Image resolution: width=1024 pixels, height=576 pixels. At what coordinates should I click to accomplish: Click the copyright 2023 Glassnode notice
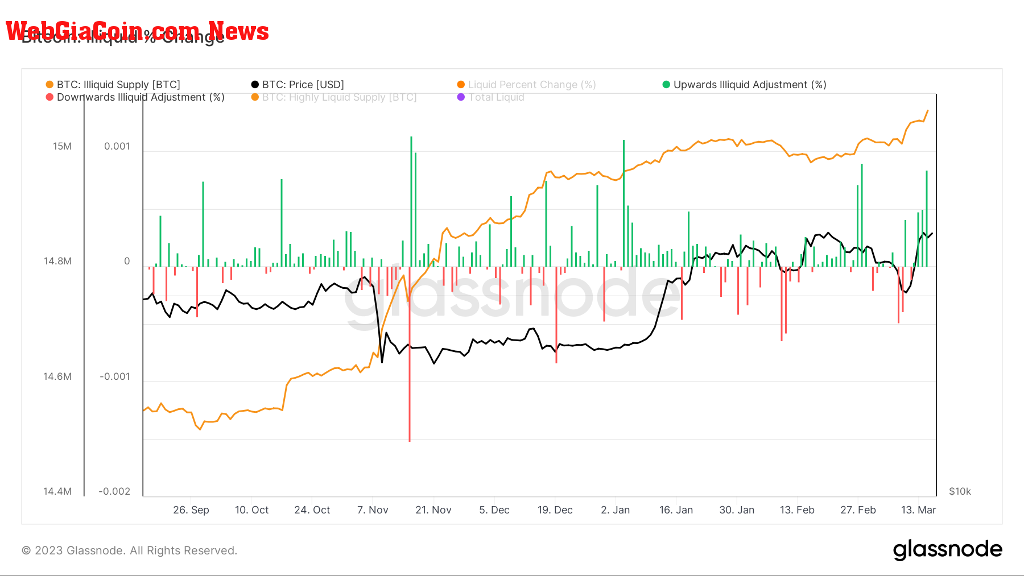[x=129, y=550]
